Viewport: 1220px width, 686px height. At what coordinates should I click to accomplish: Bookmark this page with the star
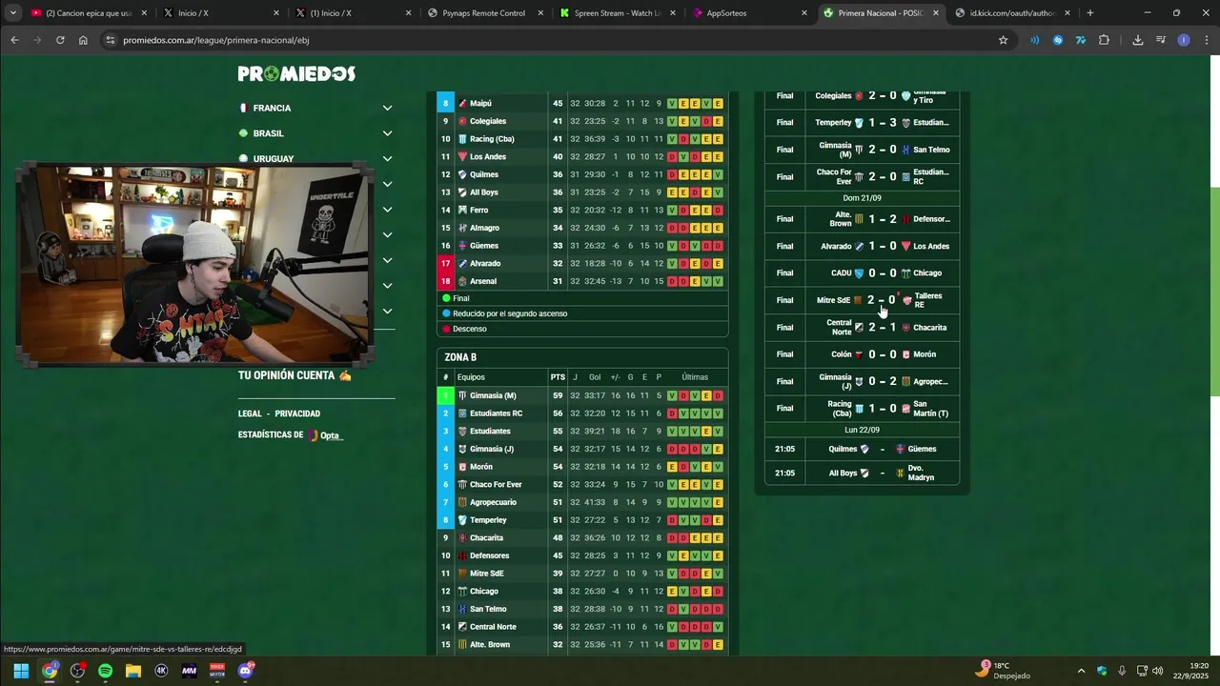pyautogui.click(x=1003, y=40)
